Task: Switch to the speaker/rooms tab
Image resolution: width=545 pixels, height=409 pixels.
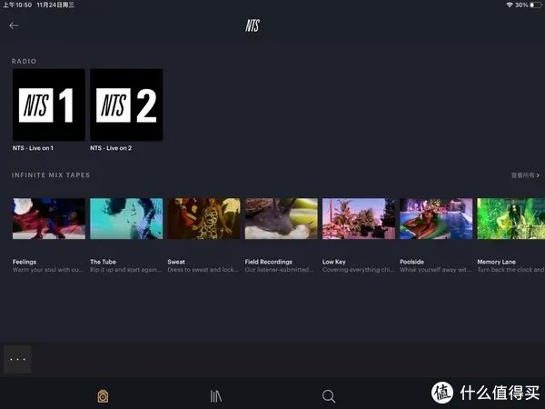Action: coord(103,396)
